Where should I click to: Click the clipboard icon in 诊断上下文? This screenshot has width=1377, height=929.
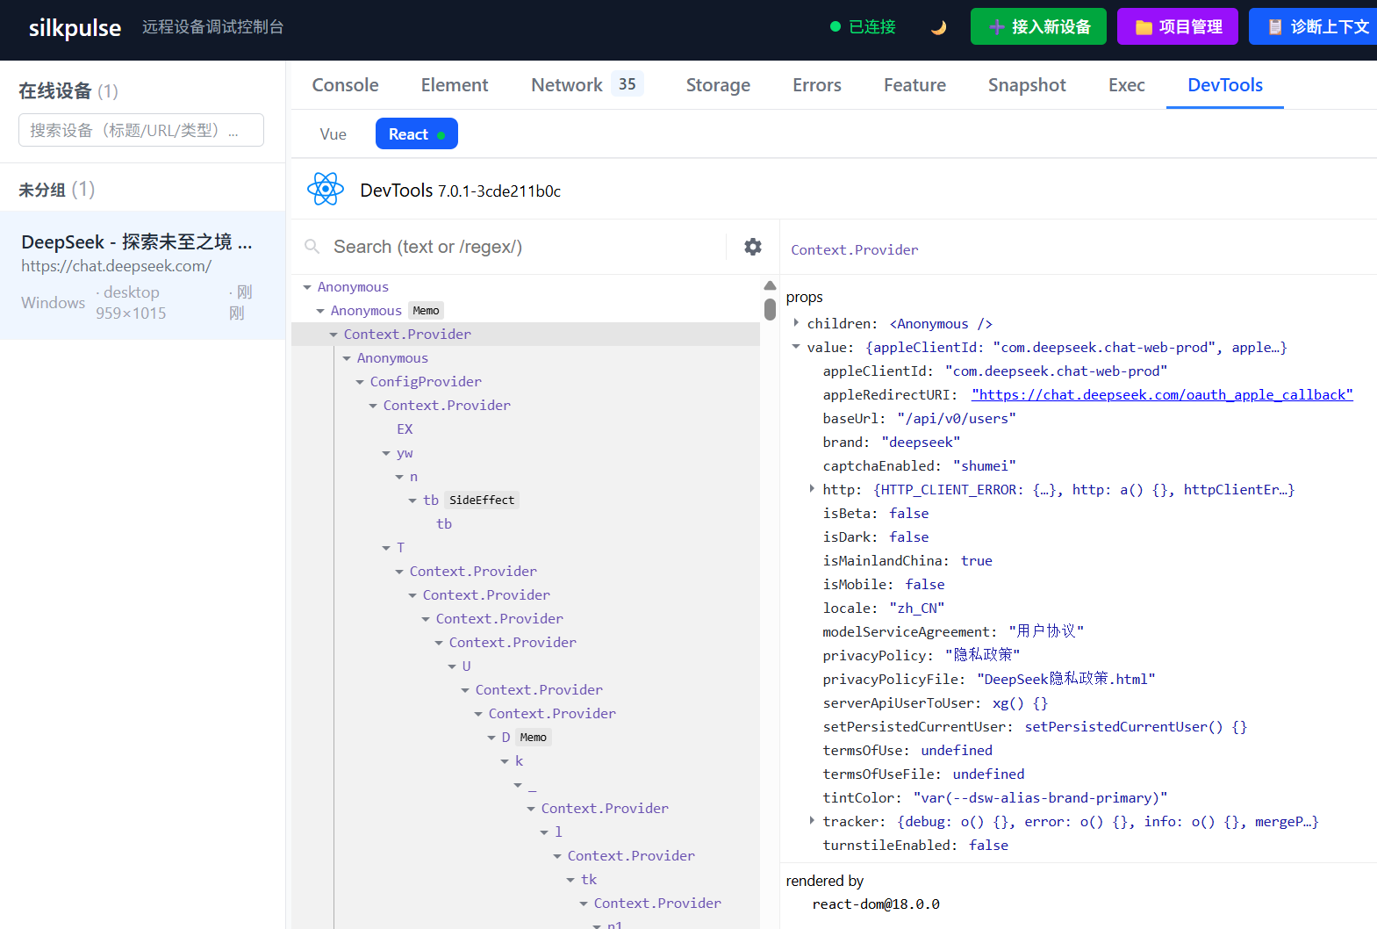click(x=1275, y=27)
